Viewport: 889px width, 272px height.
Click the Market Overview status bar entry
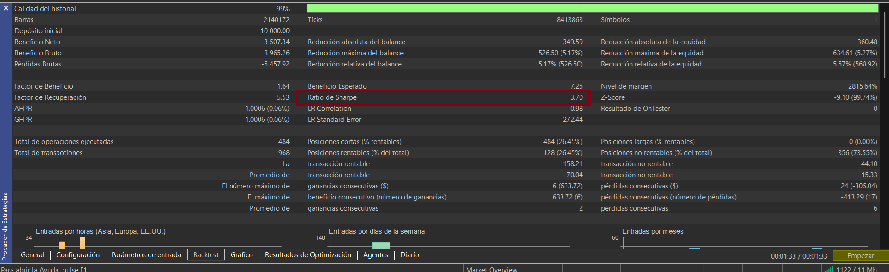(x=492, y=269)
